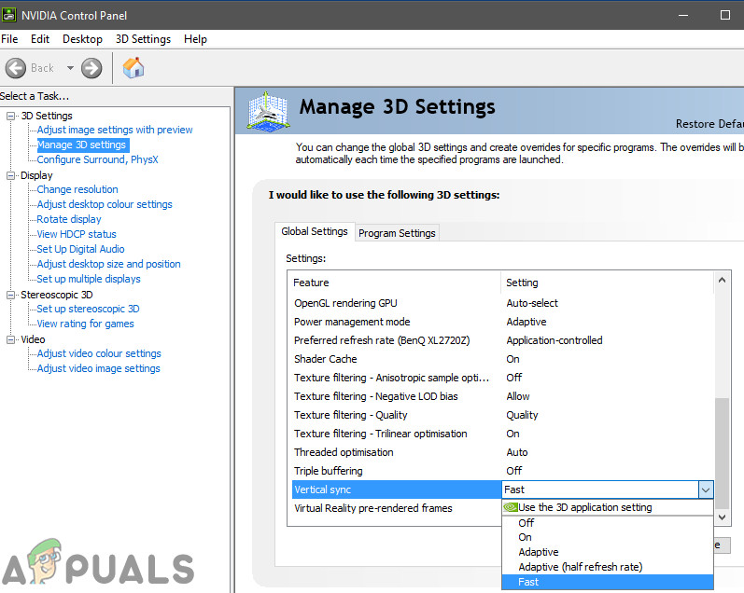Click the settings list scrollbar thumb
This screenshot has height=593, width=744.
(x=722, y=454)
